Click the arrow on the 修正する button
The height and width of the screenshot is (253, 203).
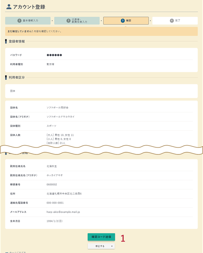(112, 246)
